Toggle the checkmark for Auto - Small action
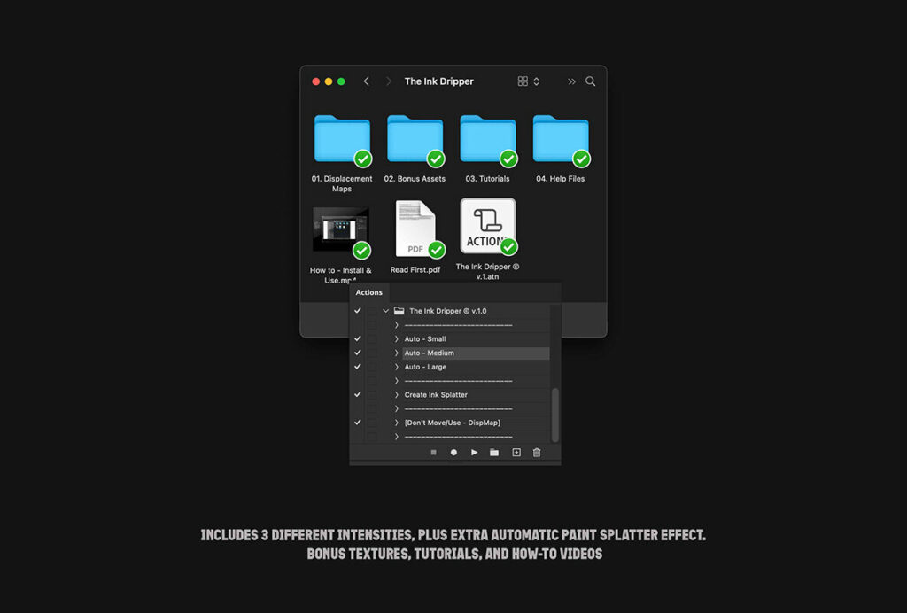The width and height of the screenshot is (907, 613). coord(358,339)
